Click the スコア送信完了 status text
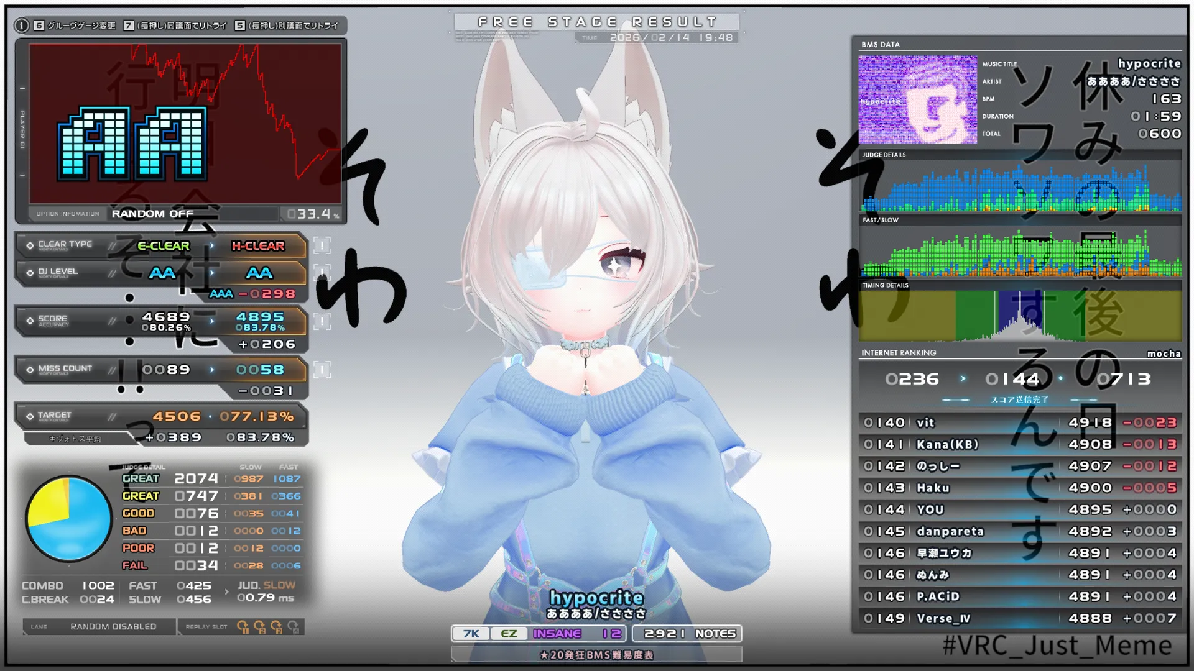This screenshot has height=671, width=1194. tap(1019, 399)
